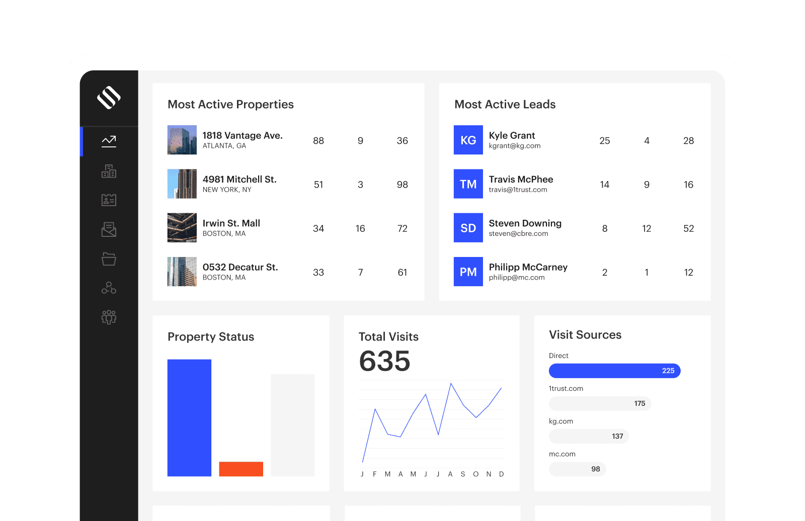Image resolution: width=805 pixels, height=521 pixels.
Task: Click the value 25 for Kyle Grant
Action: pyautogui.click(x=605, y=141)
